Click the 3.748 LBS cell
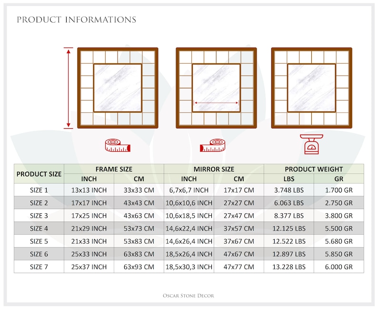 [x=289, y=190]
